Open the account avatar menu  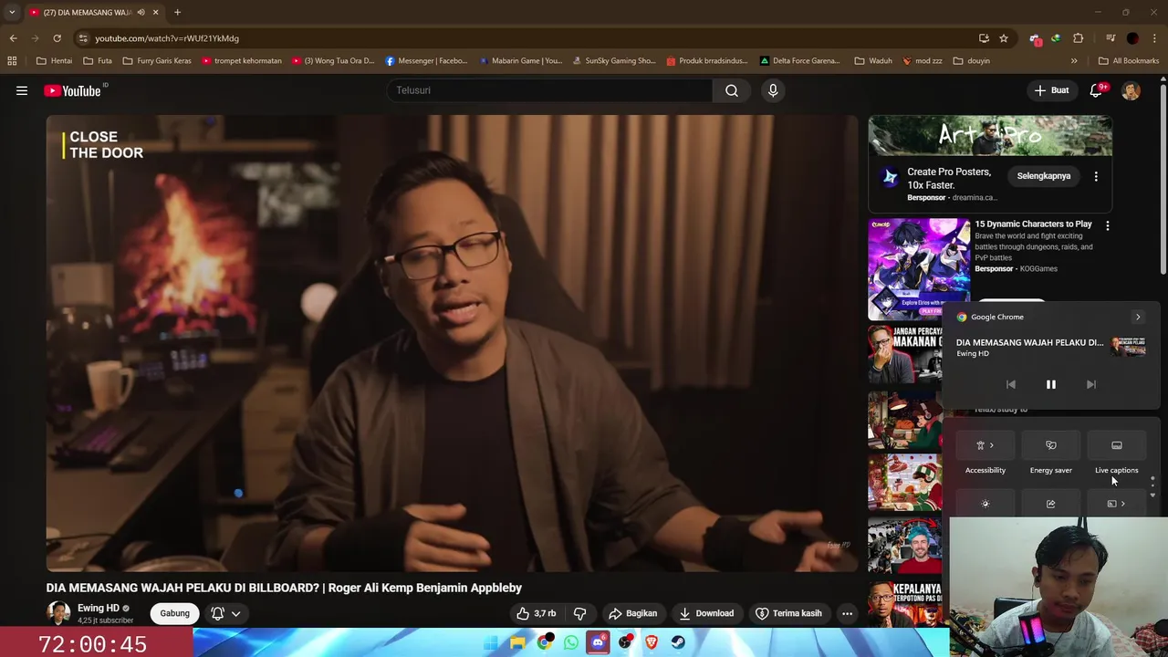click(1131, 90)
